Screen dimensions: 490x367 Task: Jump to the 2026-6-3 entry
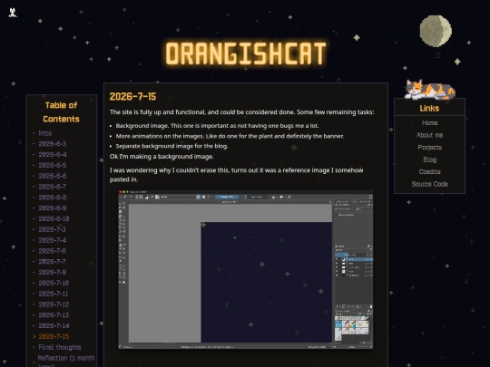point(53,144)
